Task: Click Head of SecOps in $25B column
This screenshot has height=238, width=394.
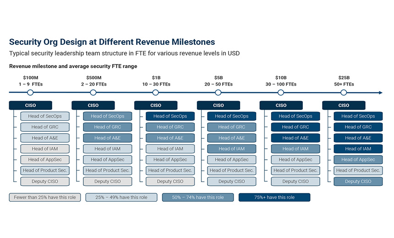Action: coord(358,116)
